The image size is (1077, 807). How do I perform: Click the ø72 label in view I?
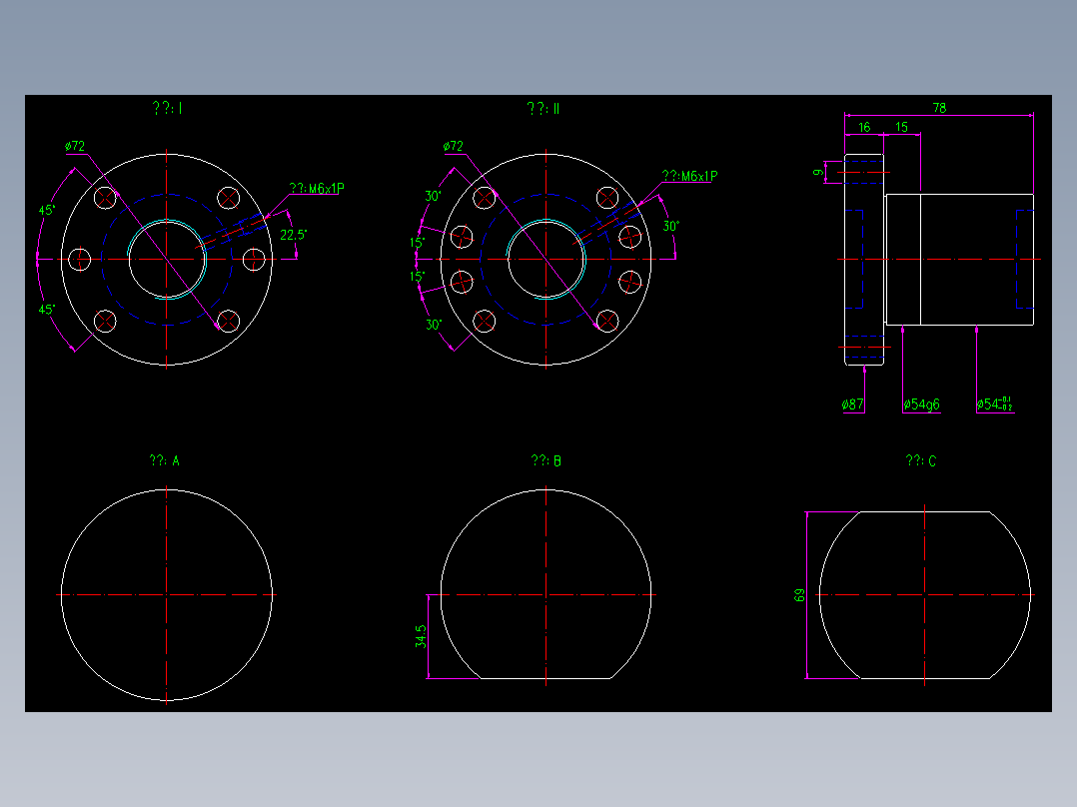click(75, 146)
